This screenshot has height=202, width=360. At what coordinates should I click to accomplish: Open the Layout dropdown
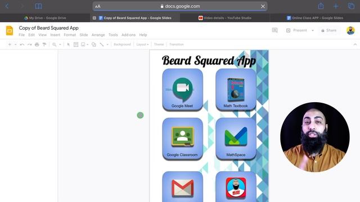[x=142, y=44]
